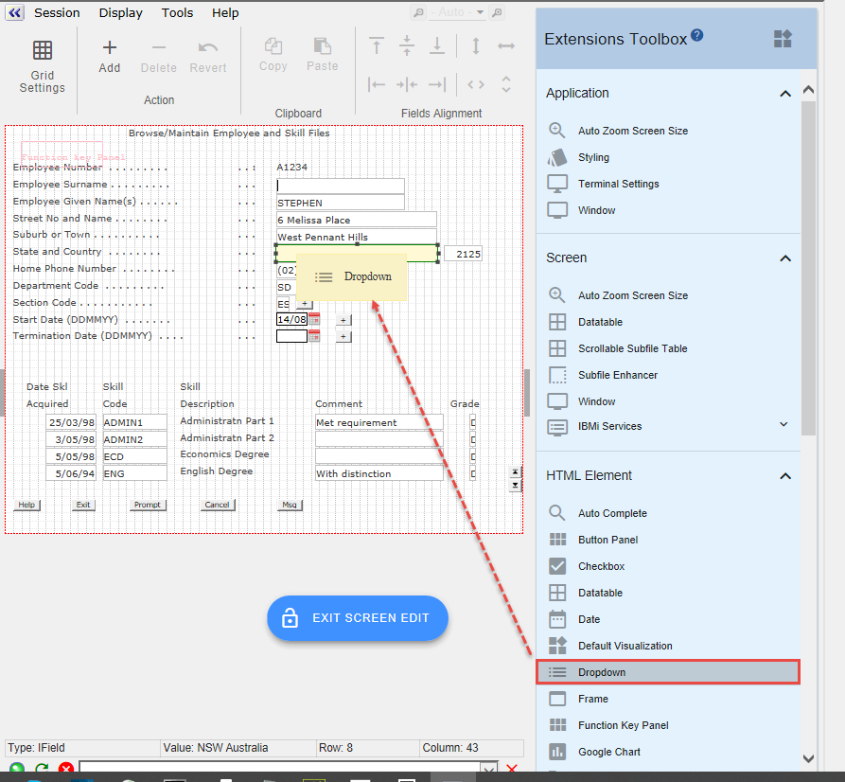Open the Help menu

(225, 13)
